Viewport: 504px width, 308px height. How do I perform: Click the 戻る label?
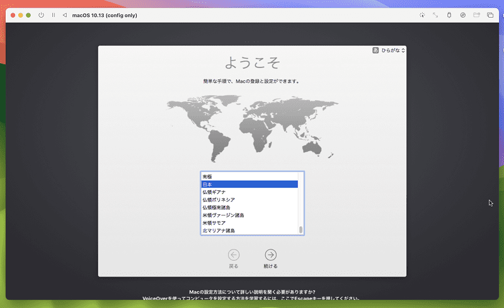tap(234, 266)
